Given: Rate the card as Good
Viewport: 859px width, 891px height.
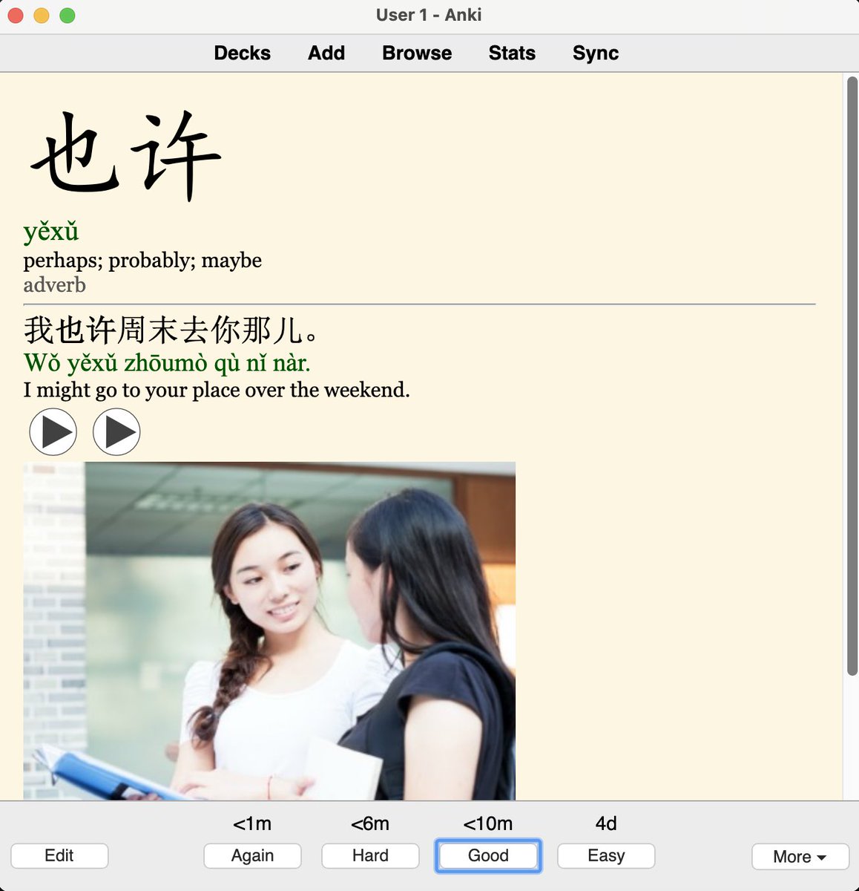Looking at the screenshot, I should [488, 855].
